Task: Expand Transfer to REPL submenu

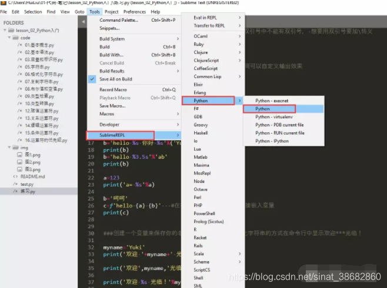Action: point(213,26)
